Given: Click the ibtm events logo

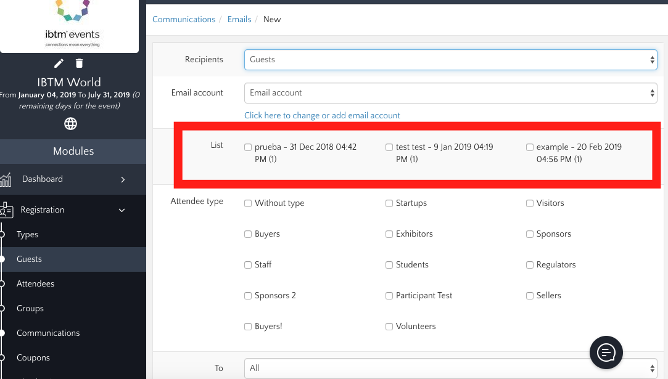Looking at the screenshot, I should (72, 23).
